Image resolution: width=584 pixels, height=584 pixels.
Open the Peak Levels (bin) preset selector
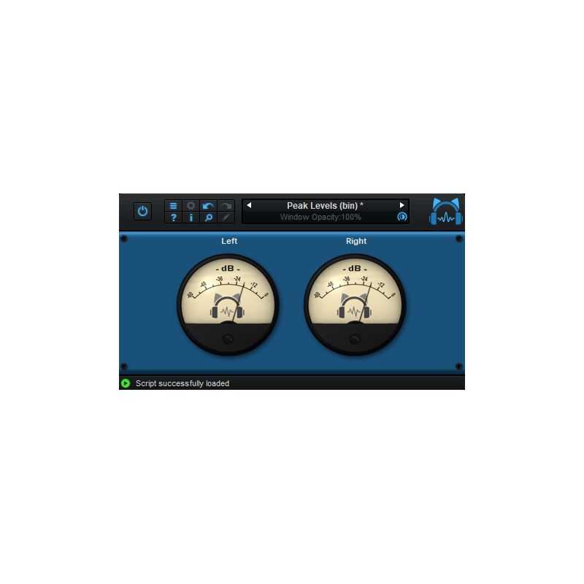(324, 205)
